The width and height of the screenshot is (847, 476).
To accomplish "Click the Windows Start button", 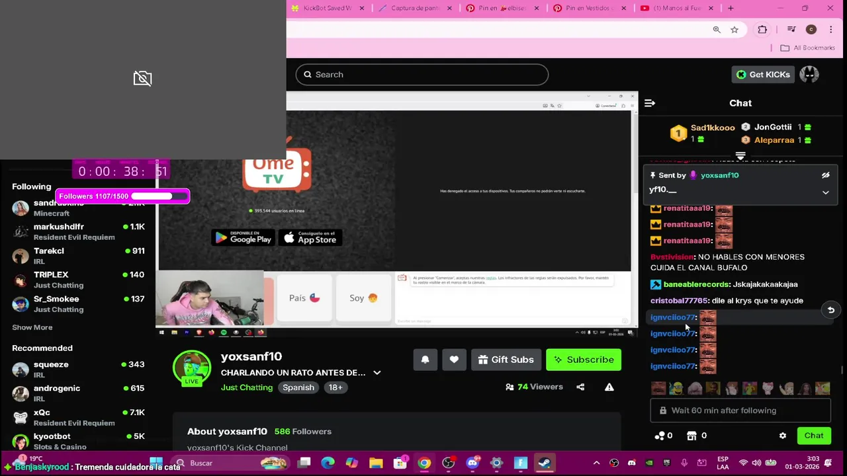I will point(156,463).
